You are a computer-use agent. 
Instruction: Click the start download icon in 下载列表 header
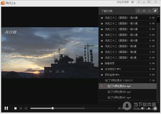pos(138,11)
